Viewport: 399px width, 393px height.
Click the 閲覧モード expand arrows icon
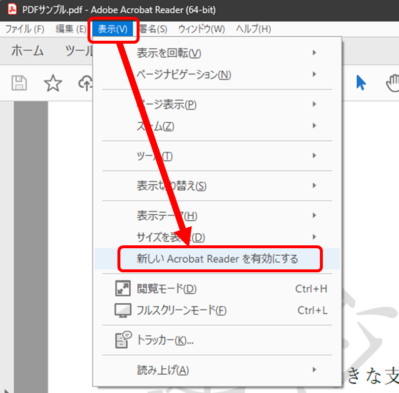click(123, 288)
